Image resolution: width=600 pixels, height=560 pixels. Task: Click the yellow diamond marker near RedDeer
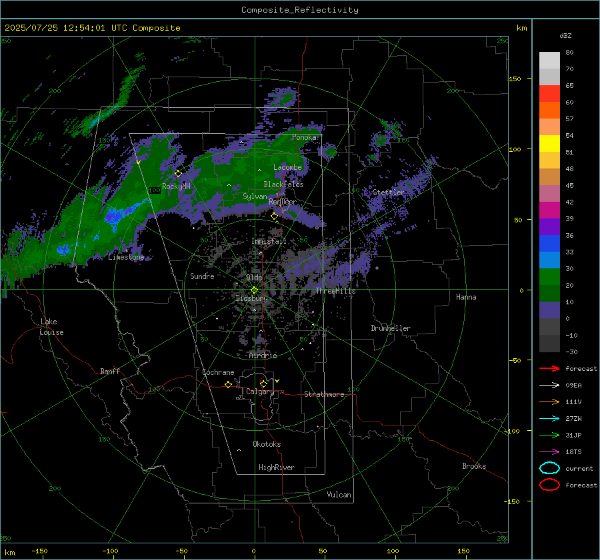274,216
